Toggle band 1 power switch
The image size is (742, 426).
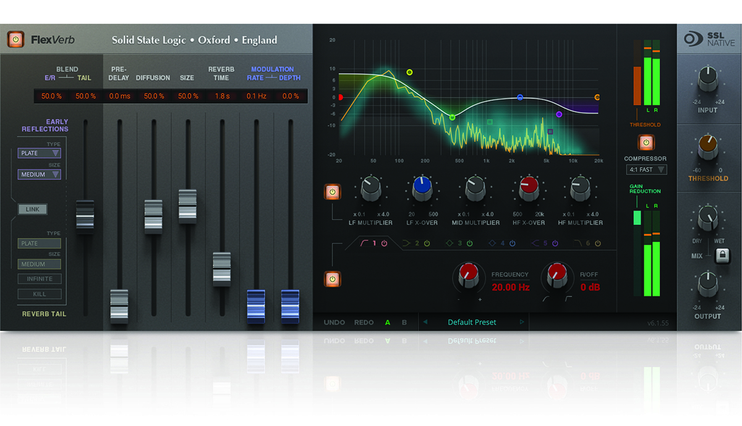(x=384, y=243)
